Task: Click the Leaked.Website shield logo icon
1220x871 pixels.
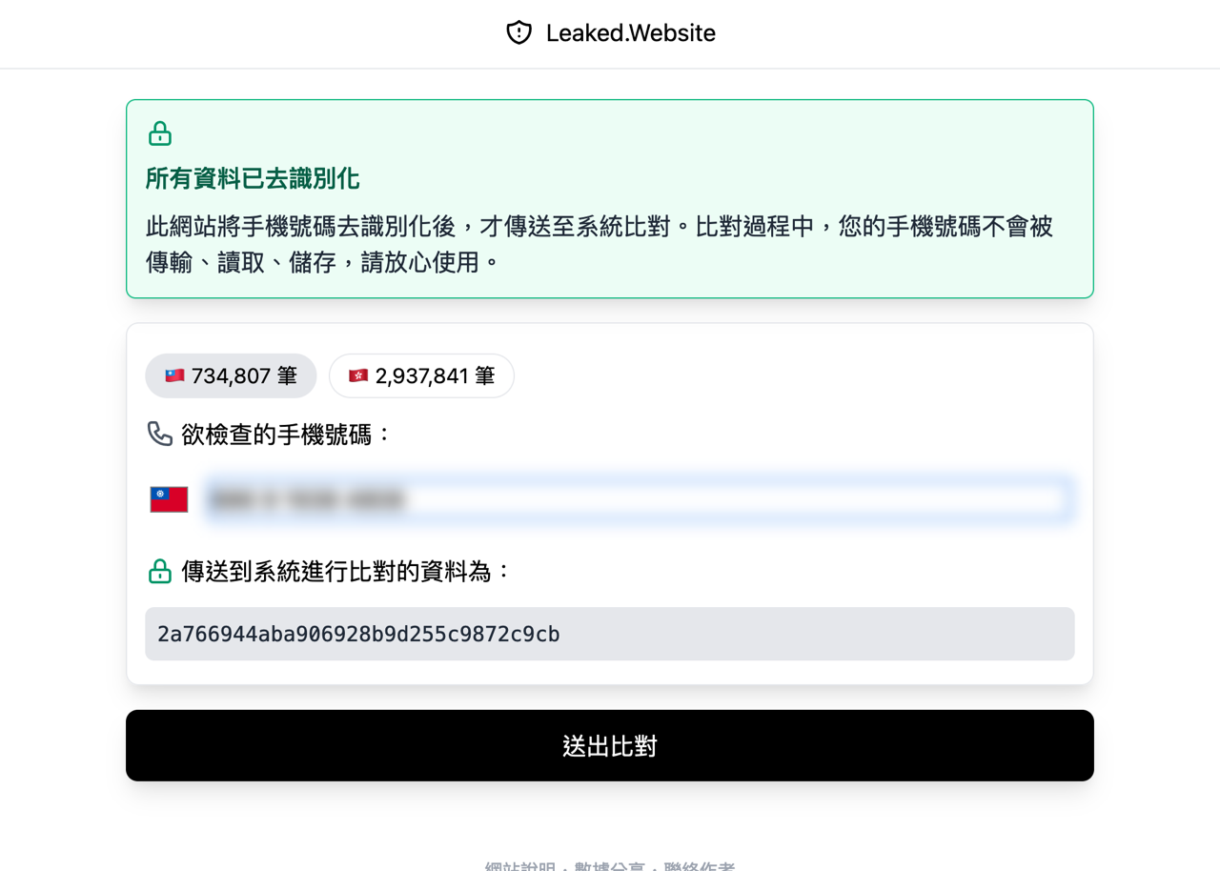Action: coord(518,33)
